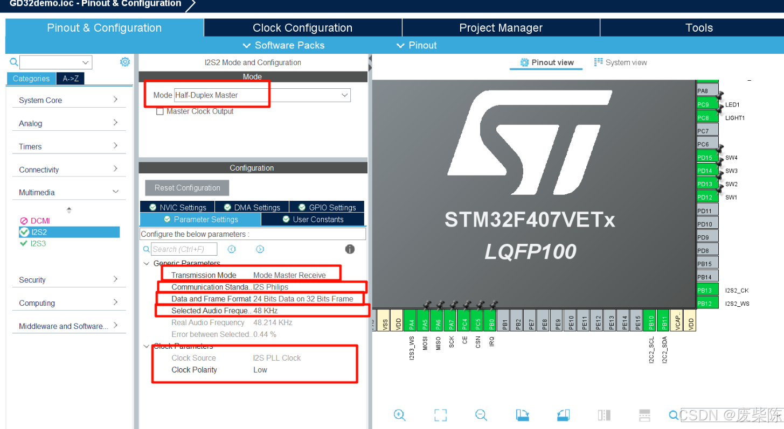Toggle the horizontal layout icon
This screenshot has height=429, width=784.
point(644,415)
